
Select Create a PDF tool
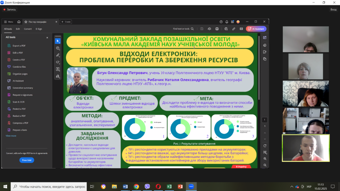19,60
